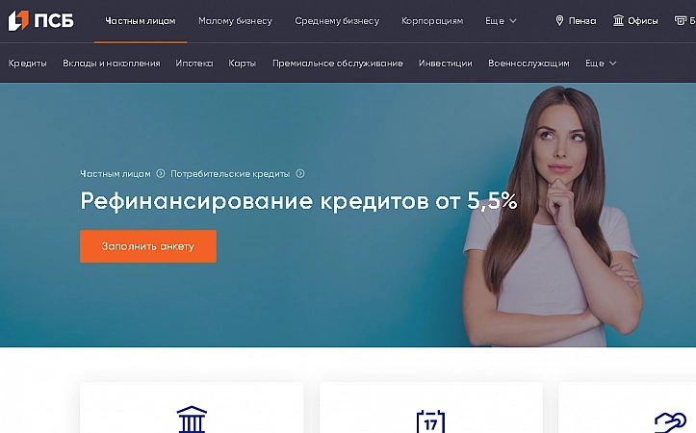Viewport: 696px width, 433px height.
Task: Open the Военнослужащим menu item
Action: 528,64
